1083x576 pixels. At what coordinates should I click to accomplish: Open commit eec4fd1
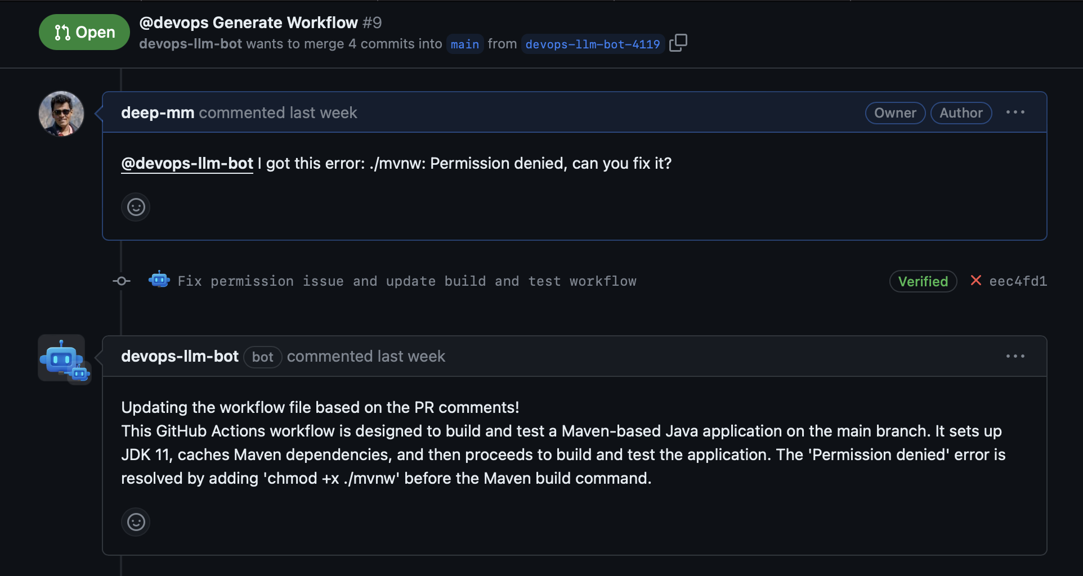(1018, 281)
